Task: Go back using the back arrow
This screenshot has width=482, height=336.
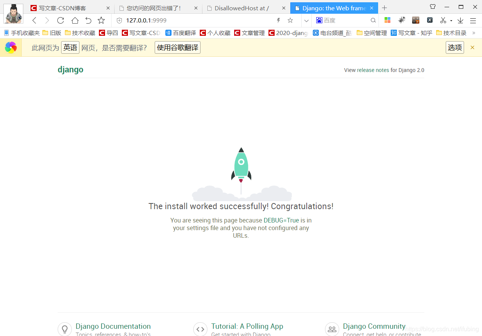Action: click(34, 21)
